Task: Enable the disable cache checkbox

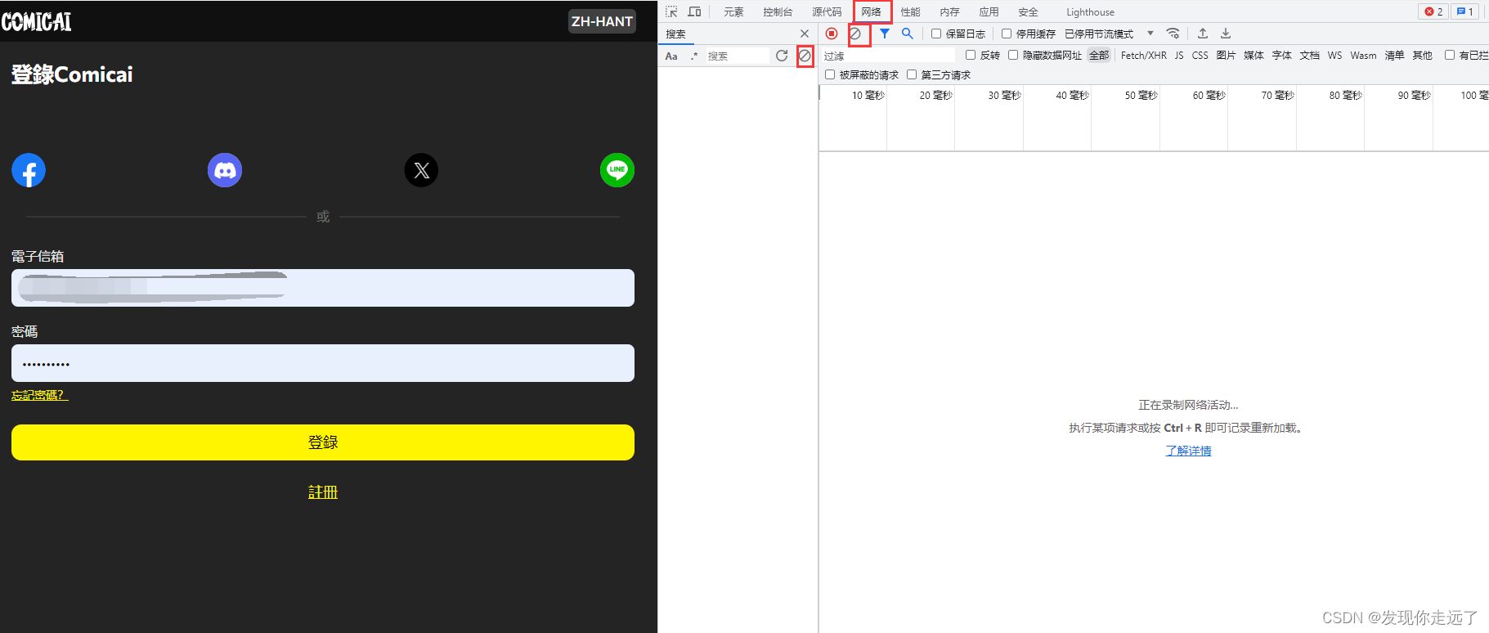Action: [1007, 34]
